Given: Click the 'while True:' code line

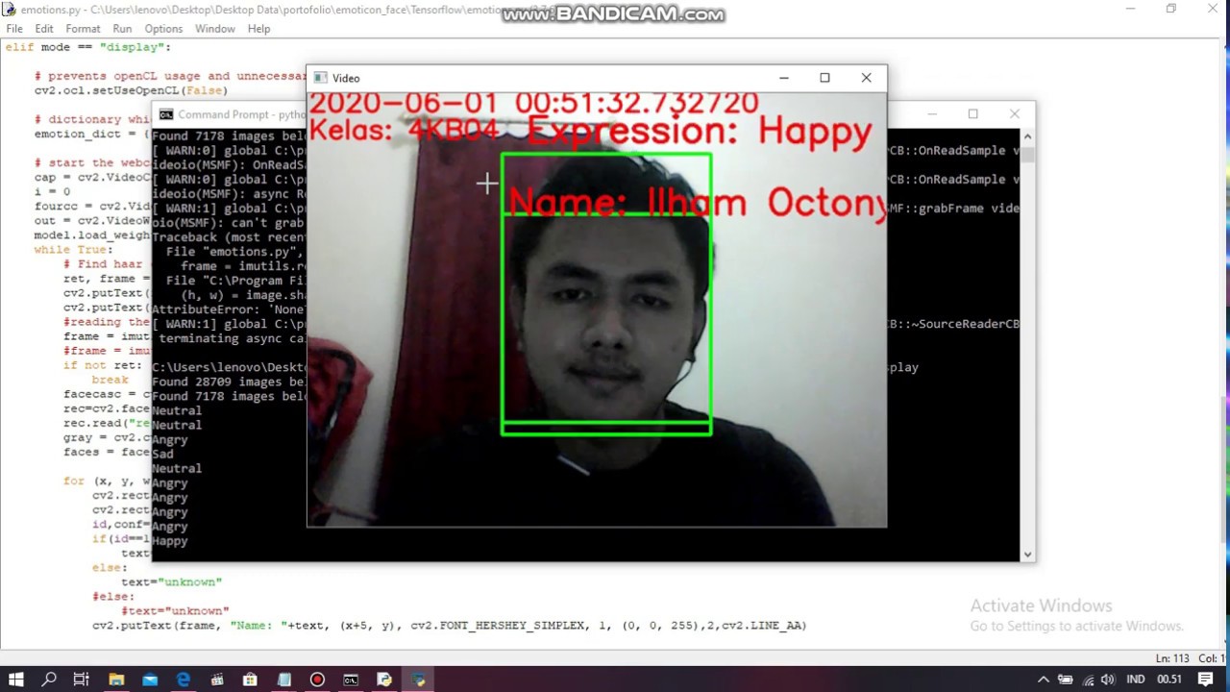Looking at the screenshot, I should click(x=73, y=250).
